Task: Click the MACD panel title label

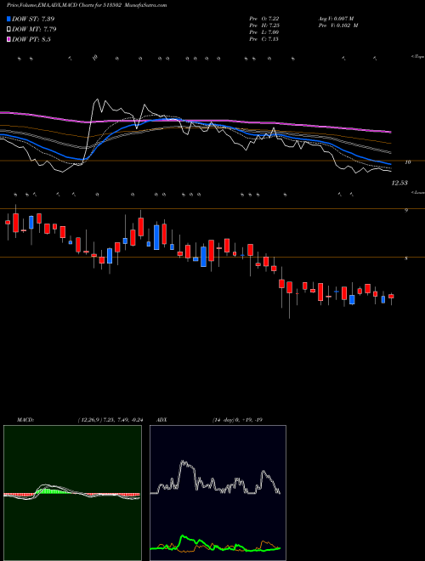Action: tap(25, 420)
